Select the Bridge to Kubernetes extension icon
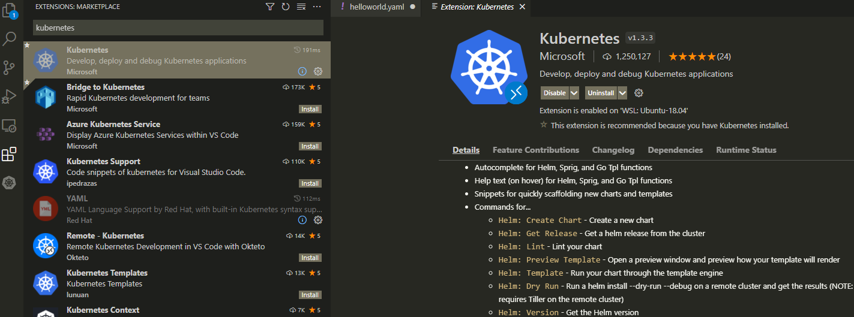This screenshot has height=317, width=854. (45, 98)
